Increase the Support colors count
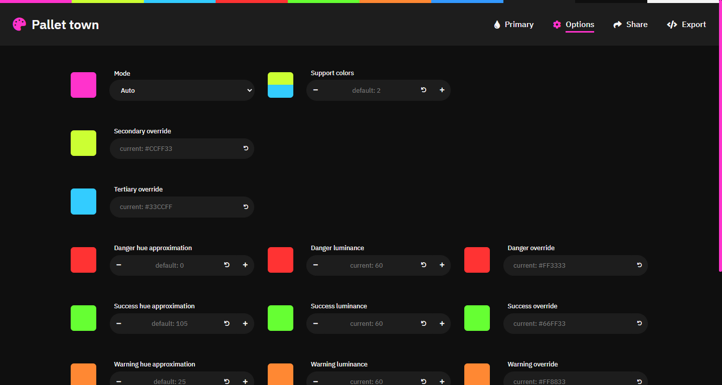This screenshot has width=722, height=385. click(442, 90)
